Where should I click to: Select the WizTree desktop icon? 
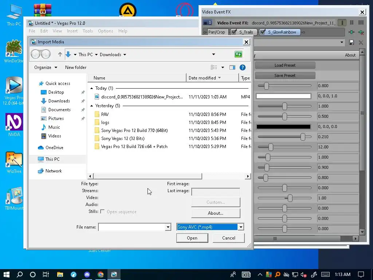(x=14, y=162)
